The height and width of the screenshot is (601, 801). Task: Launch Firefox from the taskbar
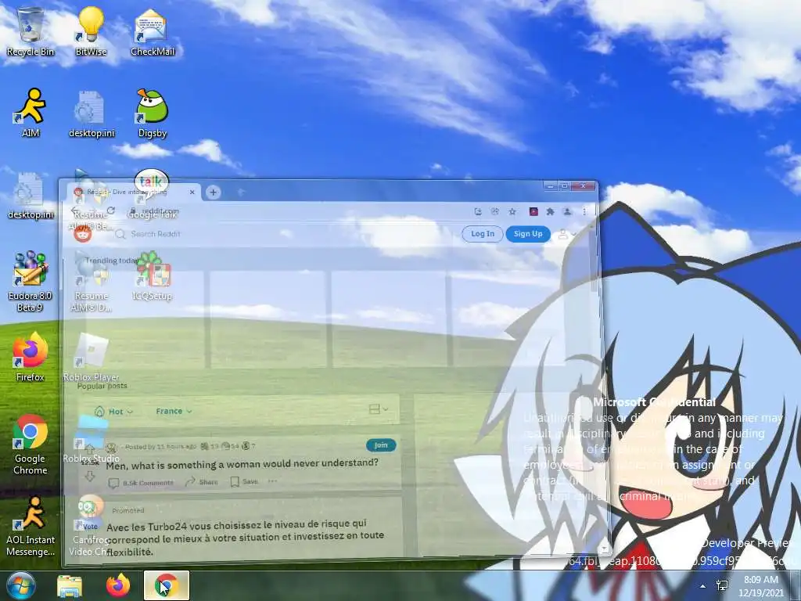[x=118, y=585]
